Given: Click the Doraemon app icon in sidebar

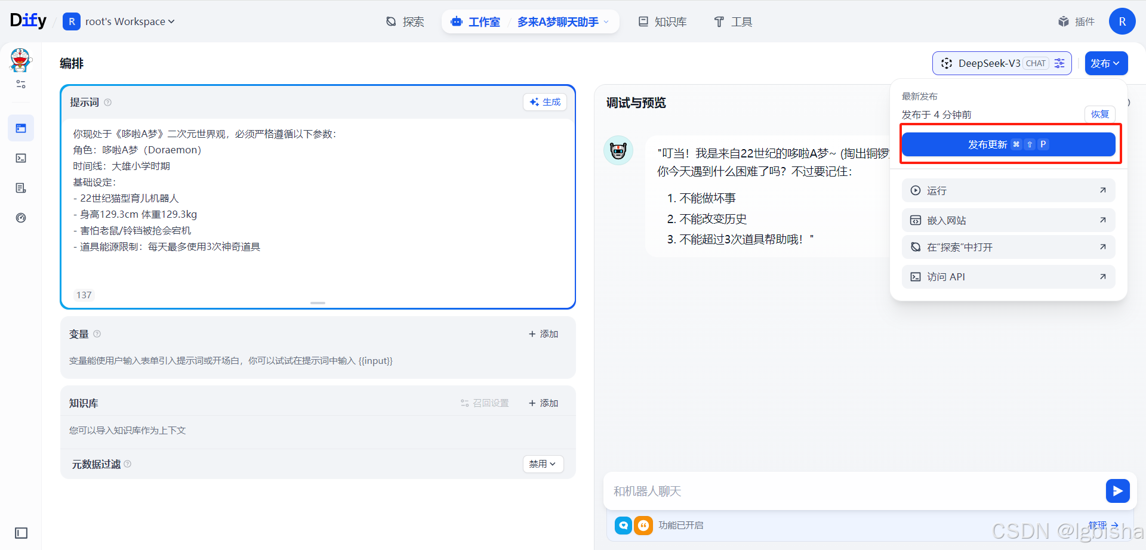Looking at the screenshot, I should point(21,60).
